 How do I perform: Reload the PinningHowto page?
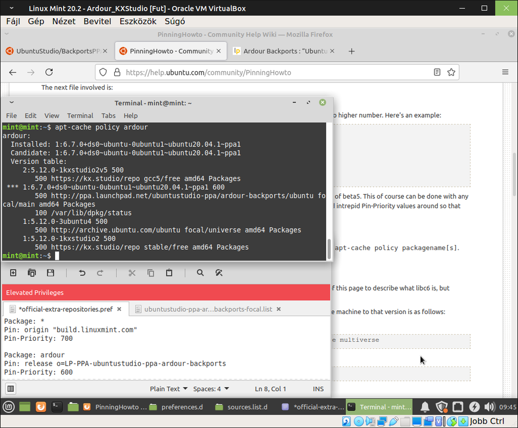(49, 72)
